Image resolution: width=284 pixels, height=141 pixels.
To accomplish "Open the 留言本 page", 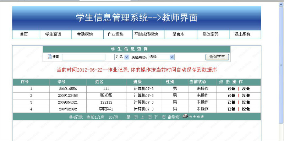I will (179, 34).
